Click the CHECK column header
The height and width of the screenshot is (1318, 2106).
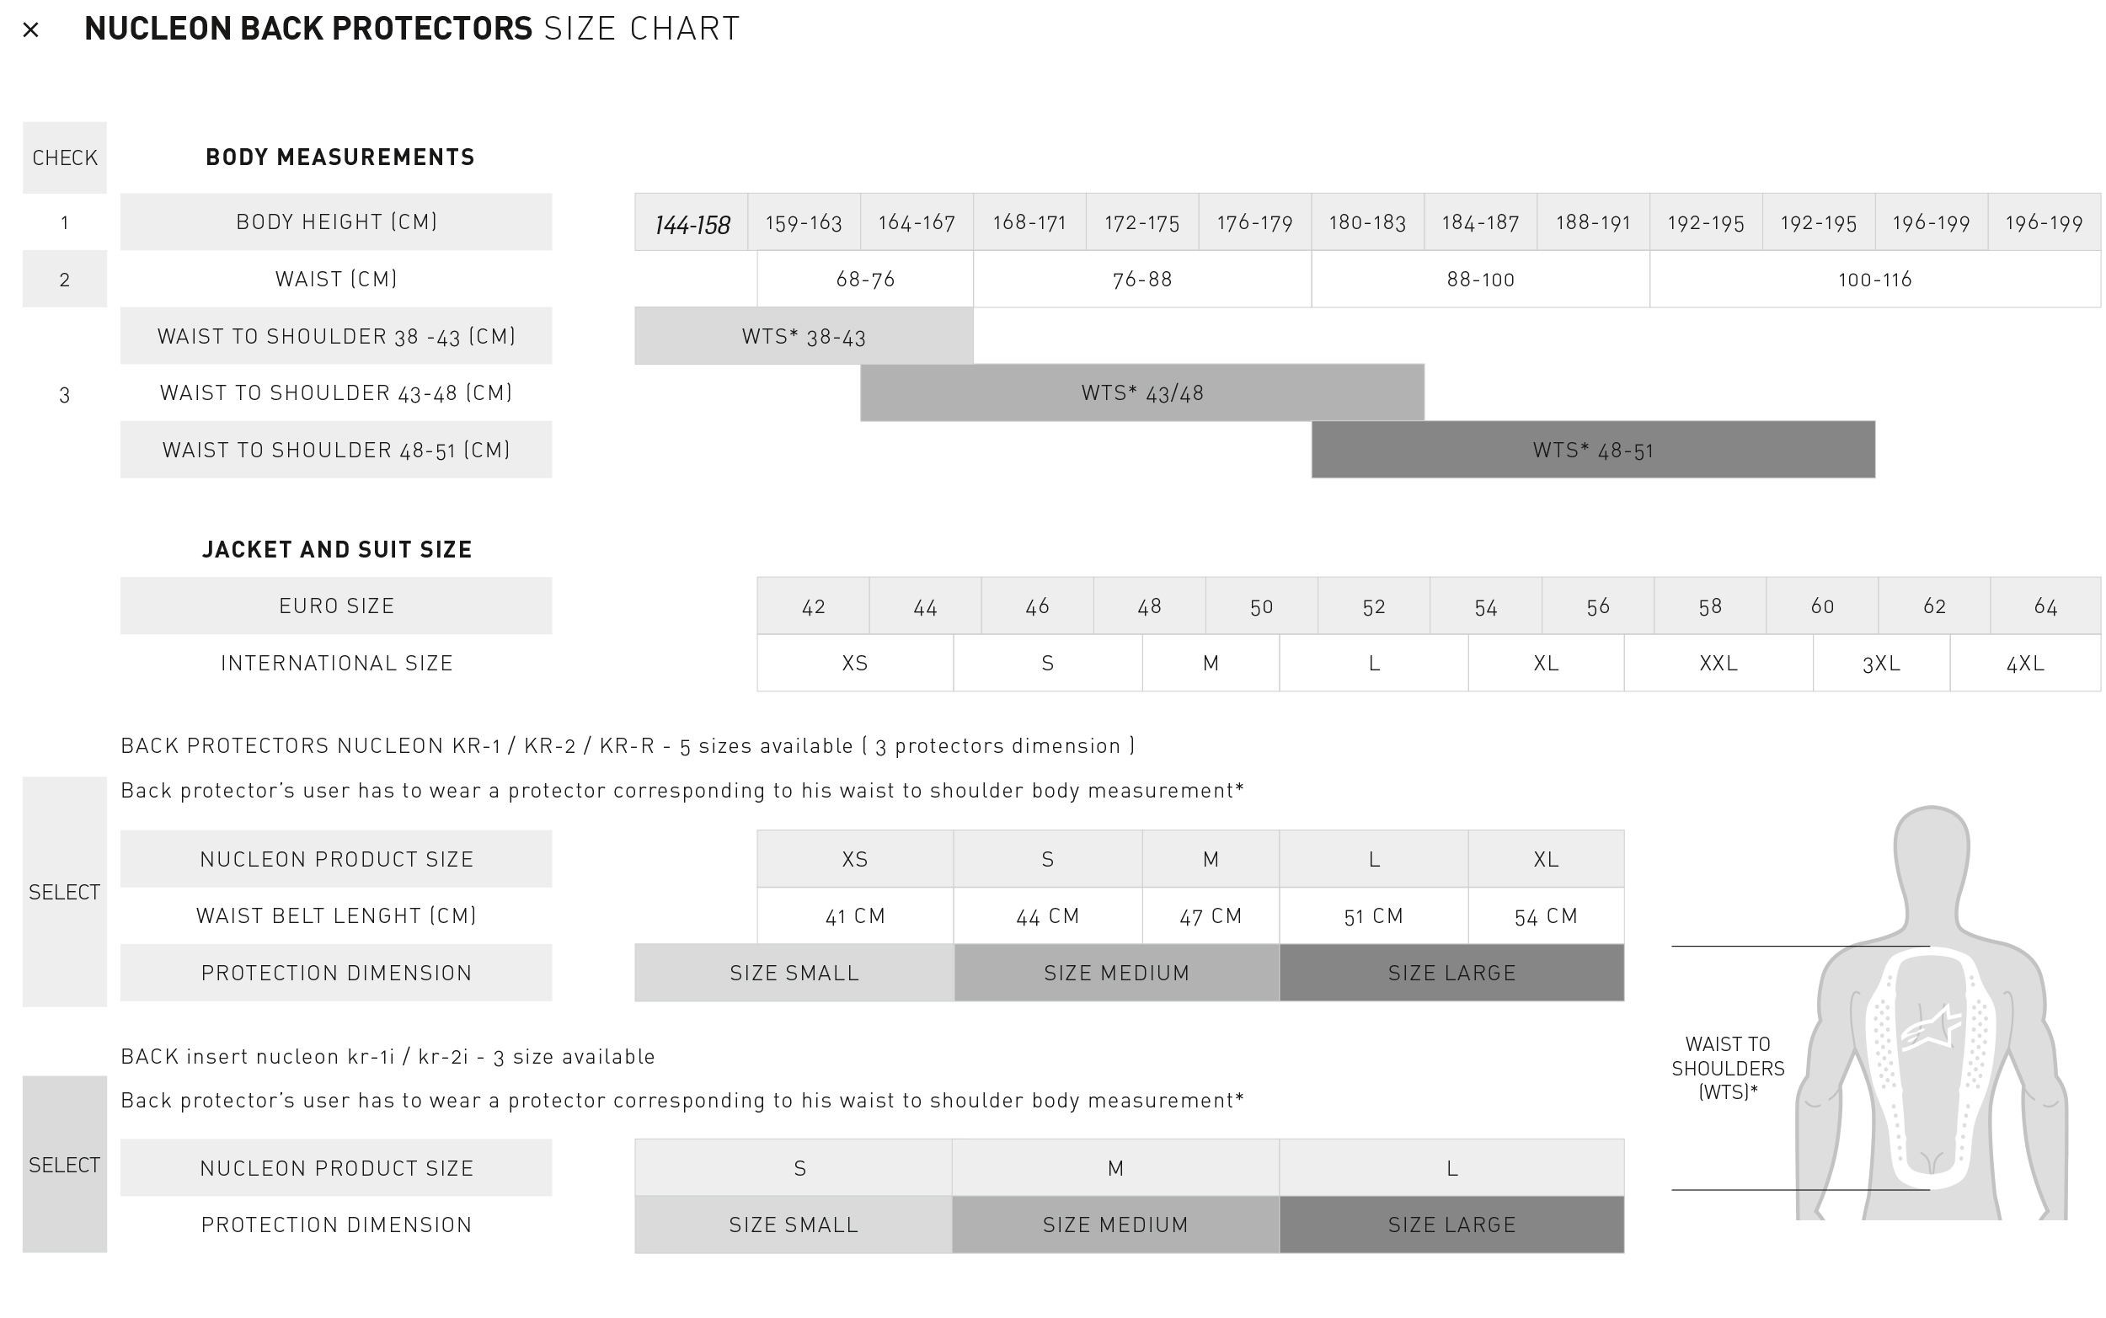[65, 157]
